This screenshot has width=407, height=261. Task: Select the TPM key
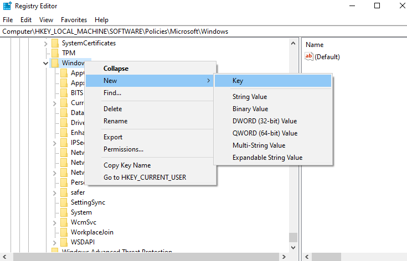coord(69,53)
